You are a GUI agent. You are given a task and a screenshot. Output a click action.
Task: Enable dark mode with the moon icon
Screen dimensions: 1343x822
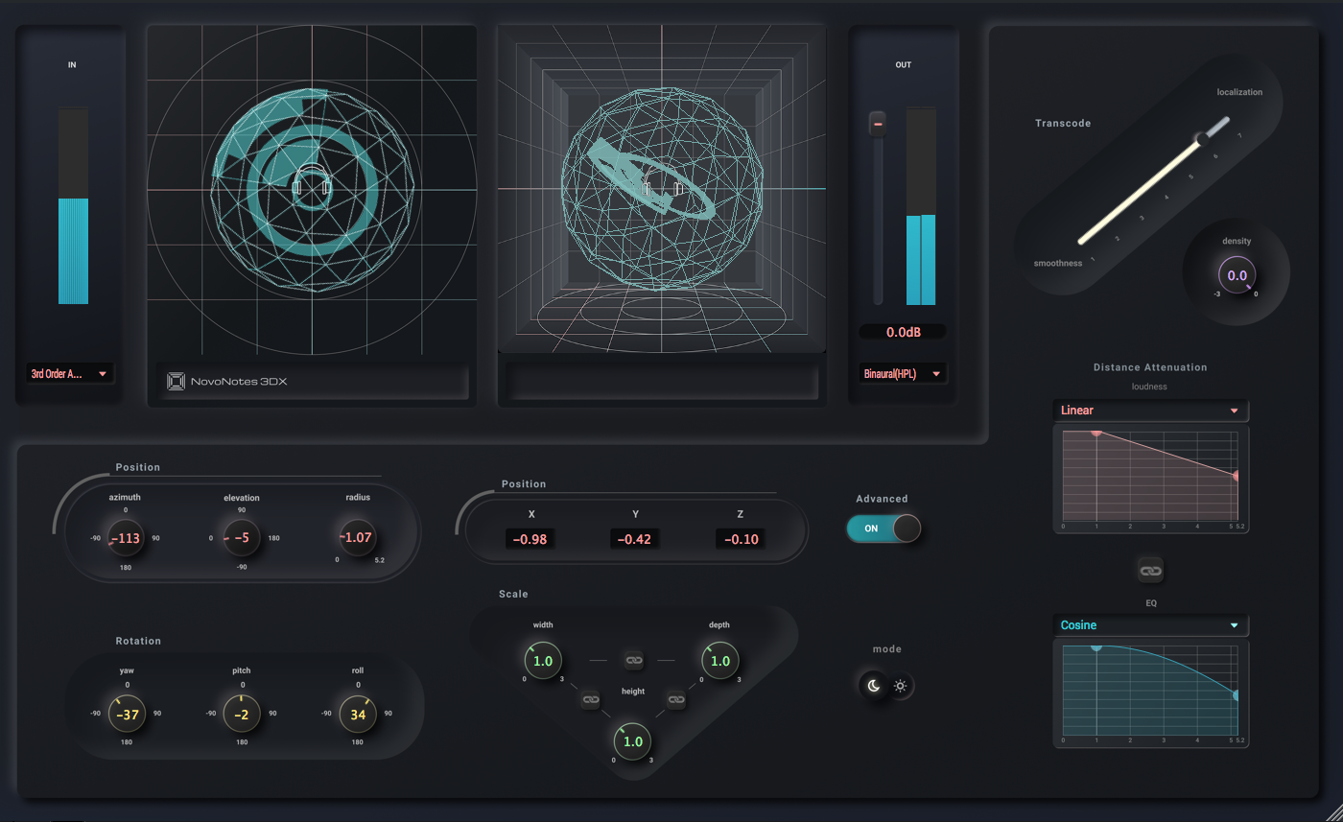[x=875, y=686]
